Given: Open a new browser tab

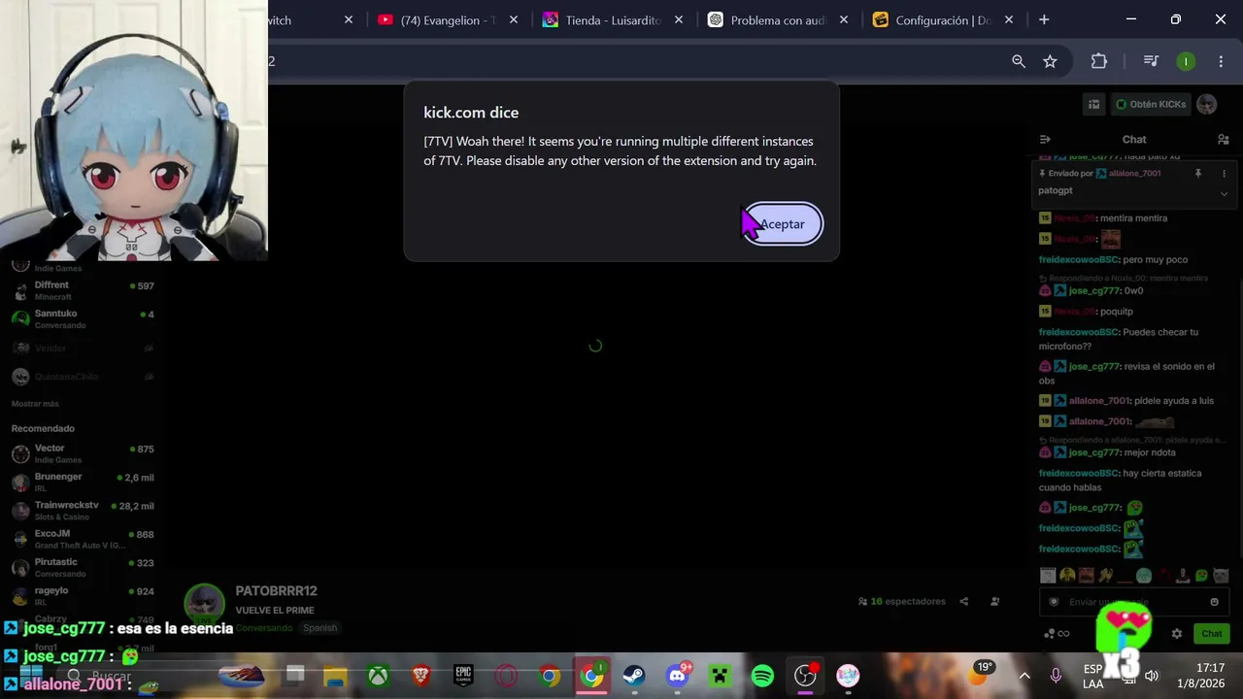Looking at the screenshot, I should [x=1044, y=19].
